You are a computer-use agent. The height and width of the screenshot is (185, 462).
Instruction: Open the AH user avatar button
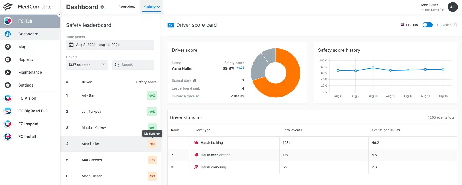(x=453, y=7)
